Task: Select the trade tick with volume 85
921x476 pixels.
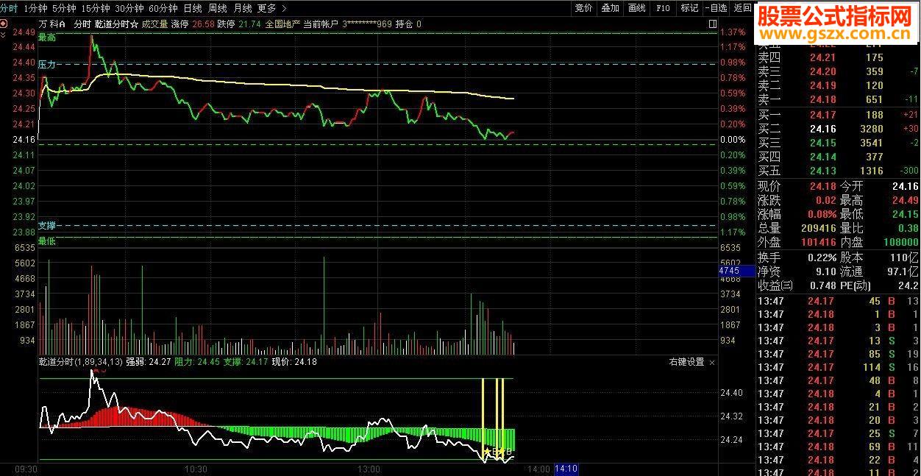Action: pyautogui.click(x=838, y=354)
